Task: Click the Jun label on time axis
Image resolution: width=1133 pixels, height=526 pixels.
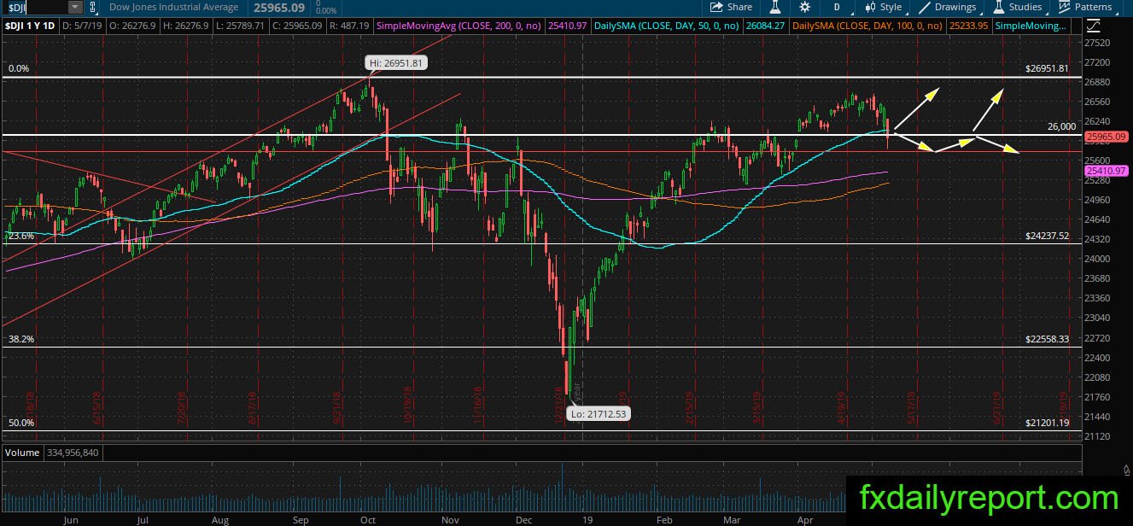Action: click(71, 519)
